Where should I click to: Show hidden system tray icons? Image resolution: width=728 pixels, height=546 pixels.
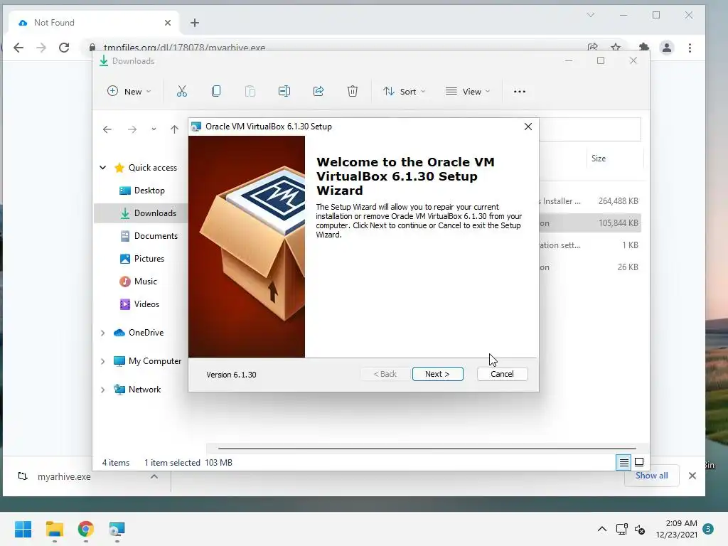tap(601, 529)
